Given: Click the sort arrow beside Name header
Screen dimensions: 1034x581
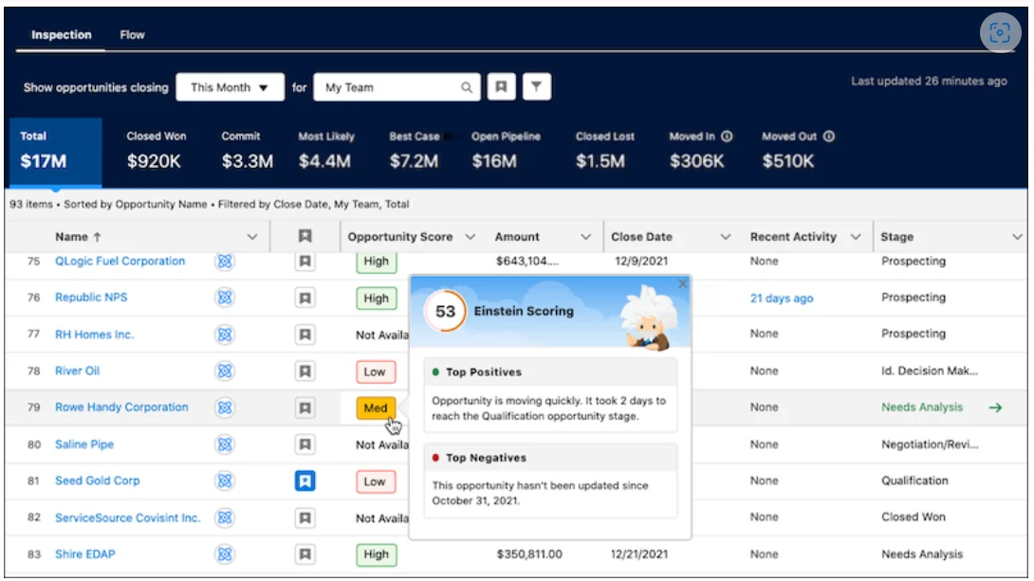Looking at the screenshot, I should click(x=98, y=237).
